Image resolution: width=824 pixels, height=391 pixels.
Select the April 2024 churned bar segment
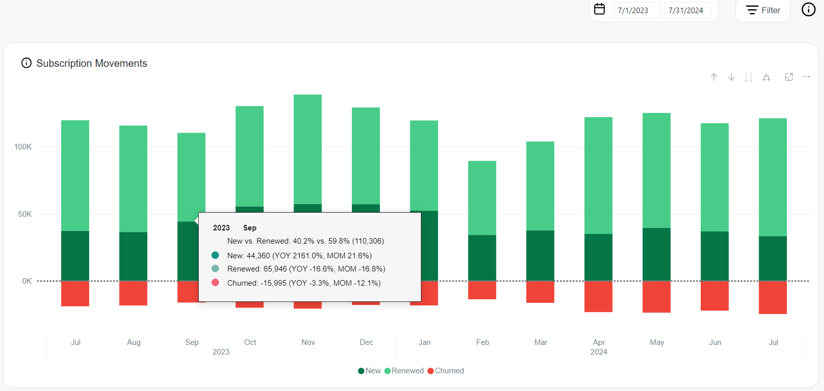(x=598, y=296)
